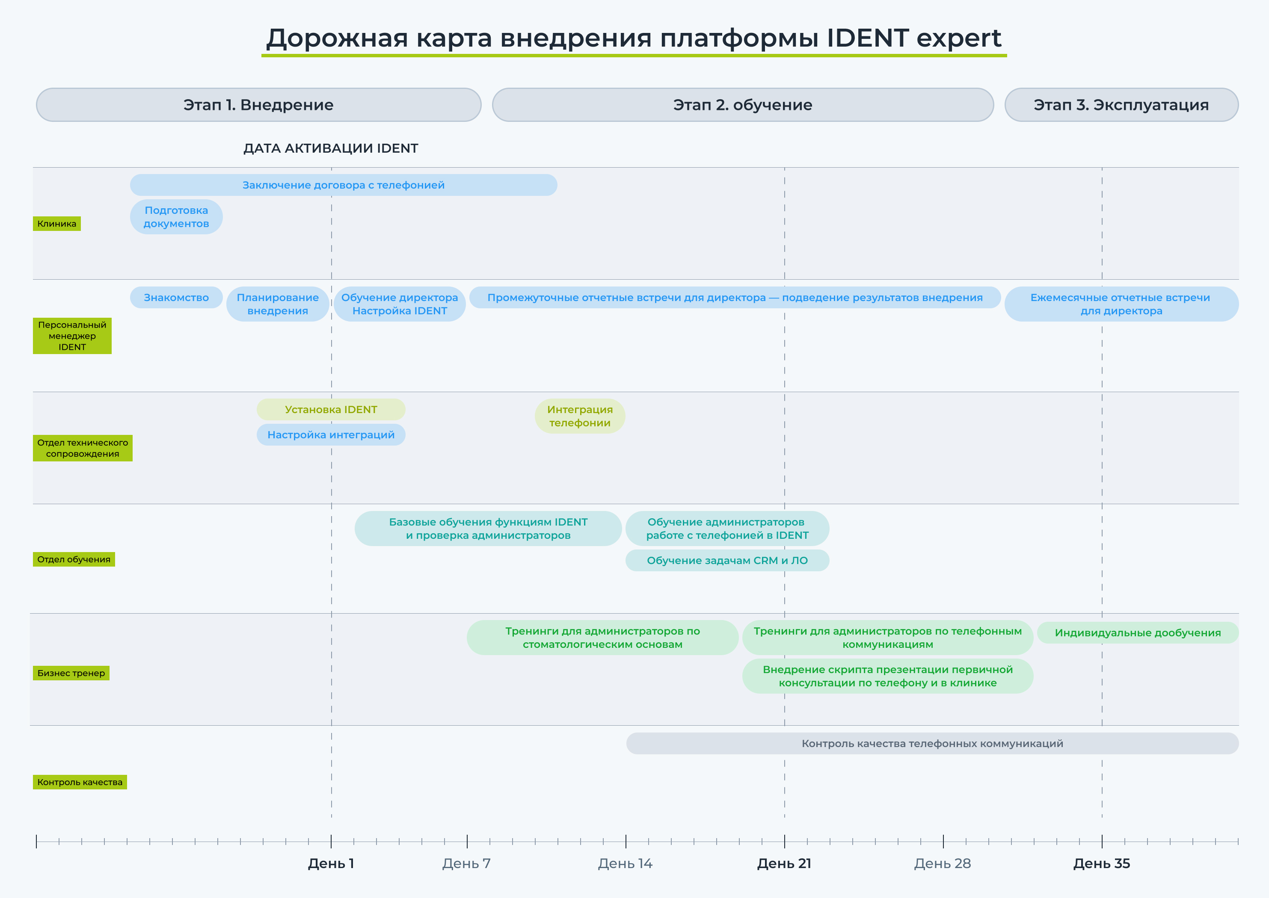Click the 'Настройка интеграций' task pill
Screen dimensions: 1269x898
(331, 434)
